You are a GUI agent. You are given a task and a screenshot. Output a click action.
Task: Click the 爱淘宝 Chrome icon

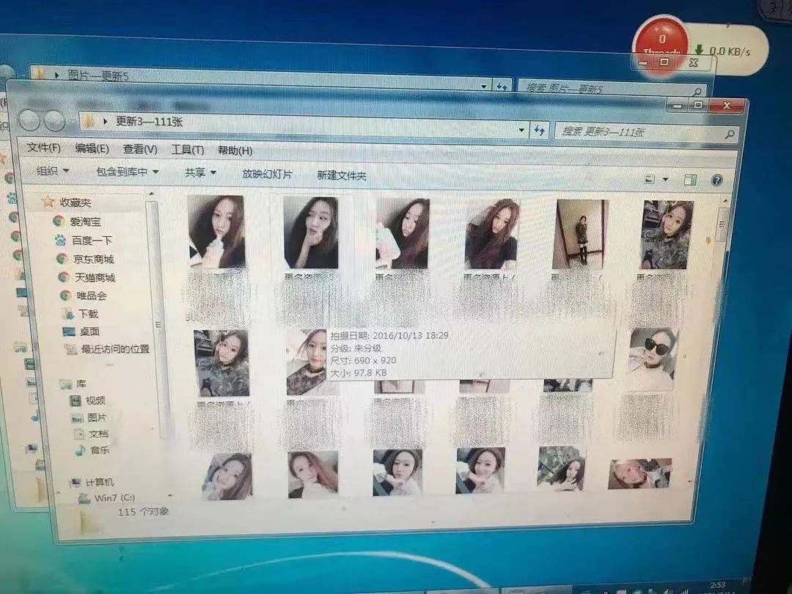tap(59, 221)
